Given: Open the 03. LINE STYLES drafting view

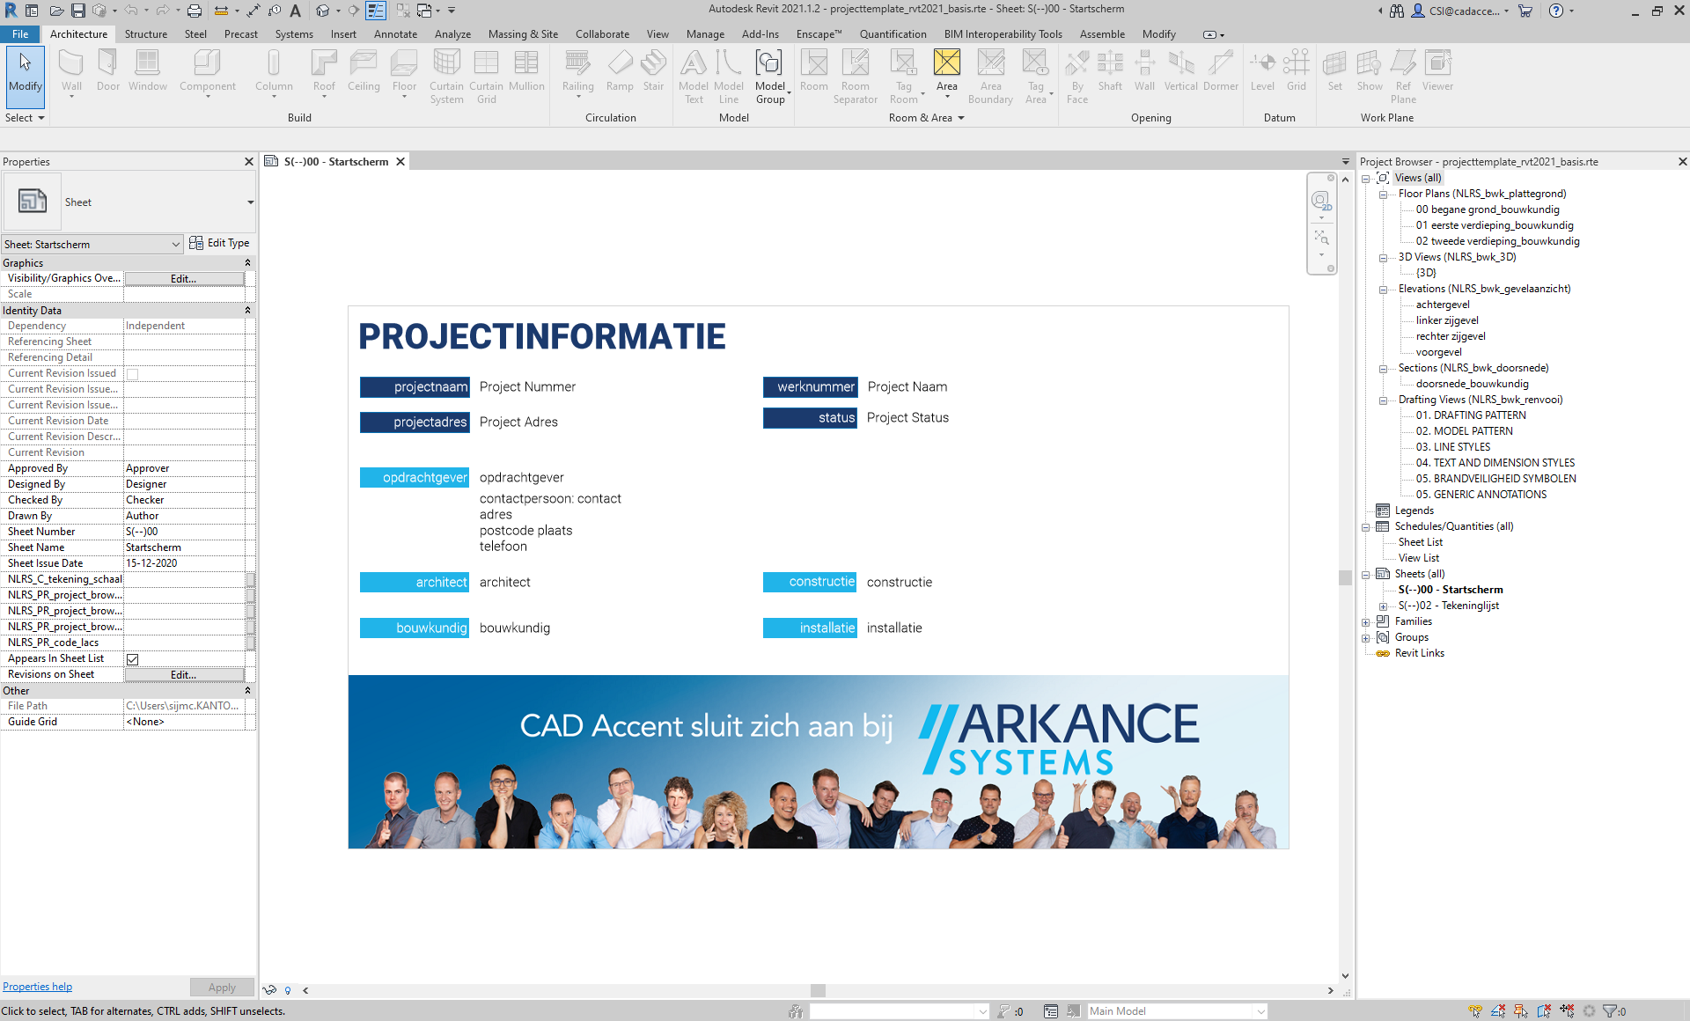Looking at the screenshot, I should (1453, 447).
